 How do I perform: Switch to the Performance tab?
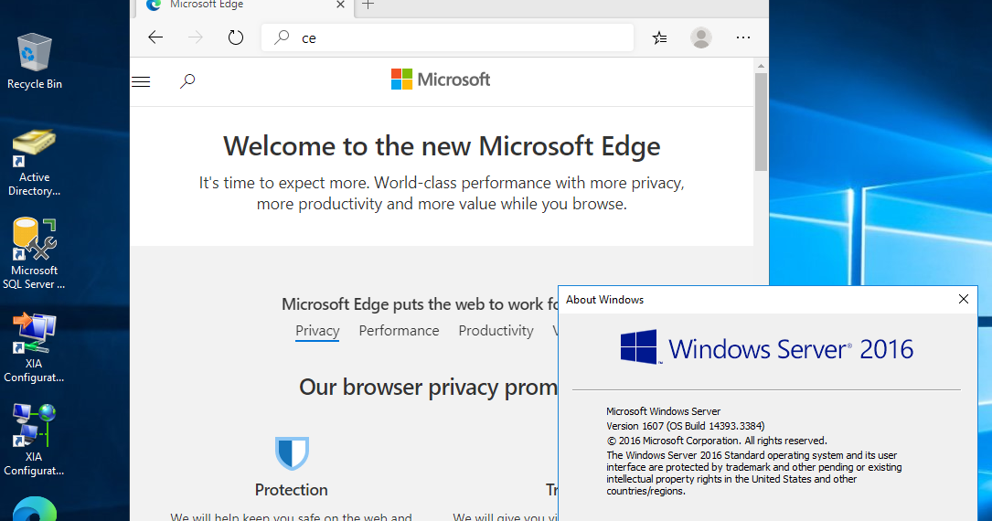(x=399, y=331)
